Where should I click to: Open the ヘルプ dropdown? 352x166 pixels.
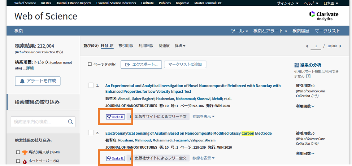point(311,3)
